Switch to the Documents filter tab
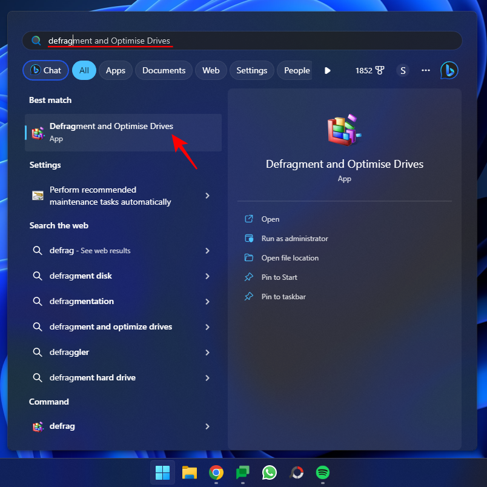487x487 pixels. (164, 70)
